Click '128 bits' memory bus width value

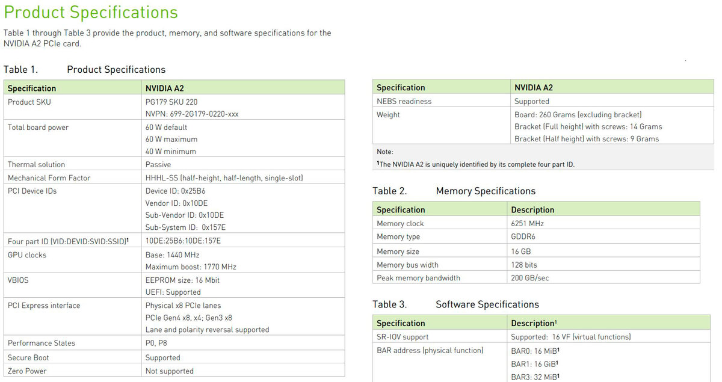click(x=524, y=265)
